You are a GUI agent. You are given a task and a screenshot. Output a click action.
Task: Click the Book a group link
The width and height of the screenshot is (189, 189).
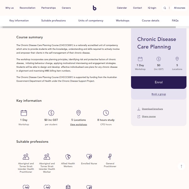coord(158,94)
